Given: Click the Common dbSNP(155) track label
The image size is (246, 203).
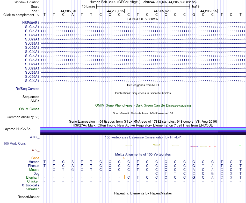Looking at the screenshot, I should pyautogui.click(x=23, y=117).
